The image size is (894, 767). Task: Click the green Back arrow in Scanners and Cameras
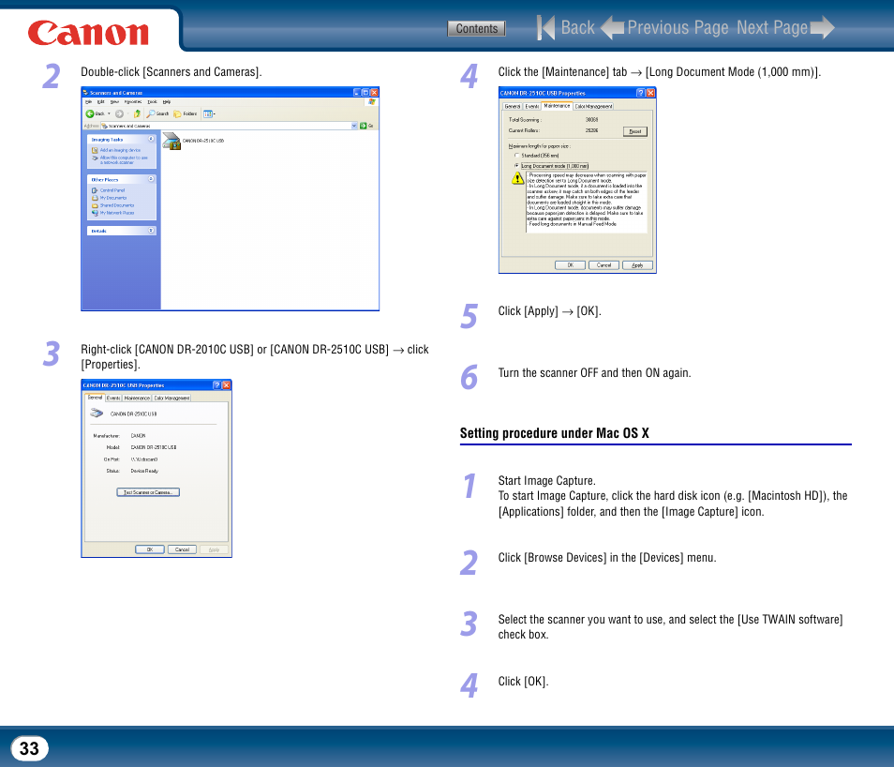[90, 113]
